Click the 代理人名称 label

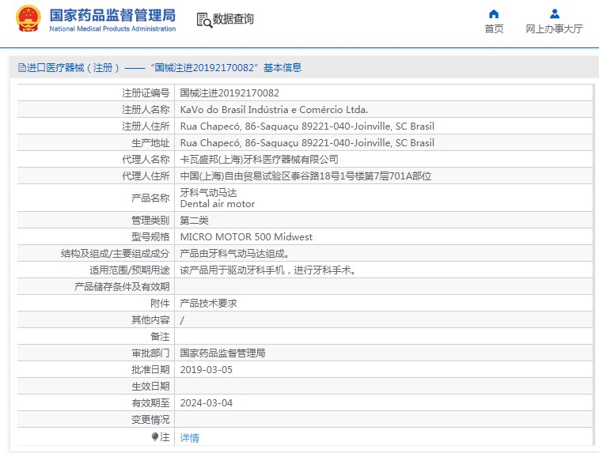pyautogui.click(x=146, y=160)
